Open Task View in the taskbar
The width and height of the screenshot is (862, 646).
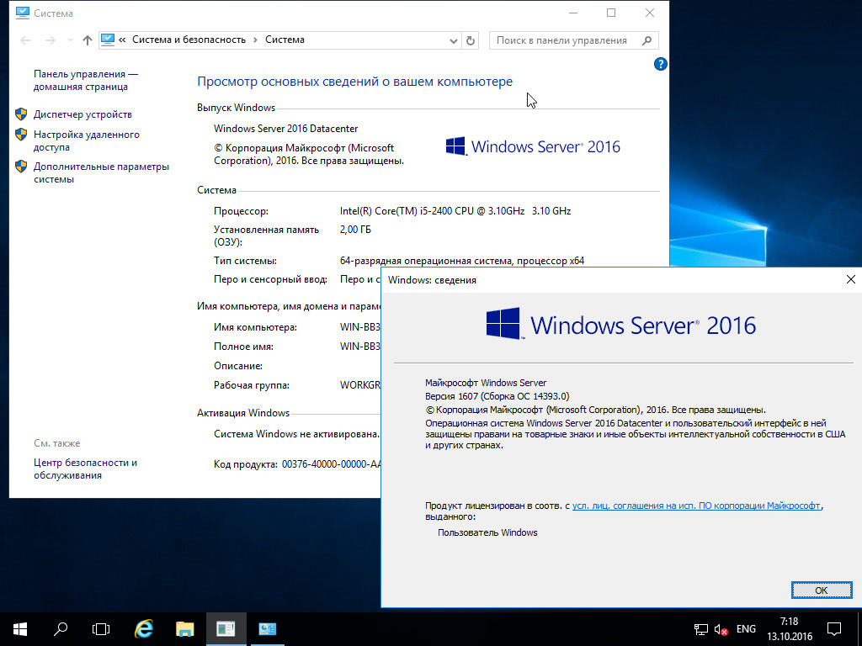tap(101, 628)
